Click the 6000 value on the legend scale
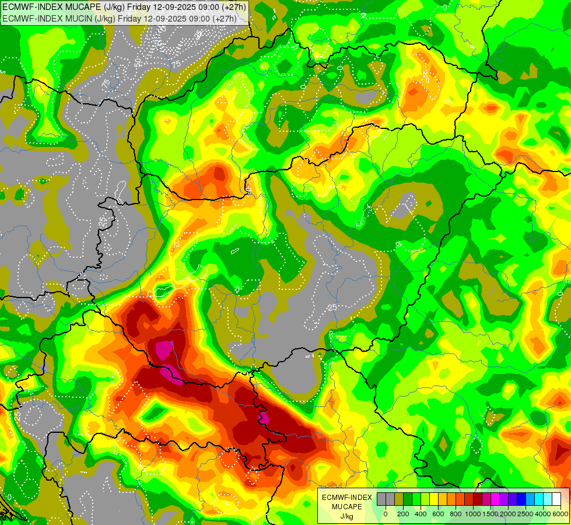 point(561,514)
